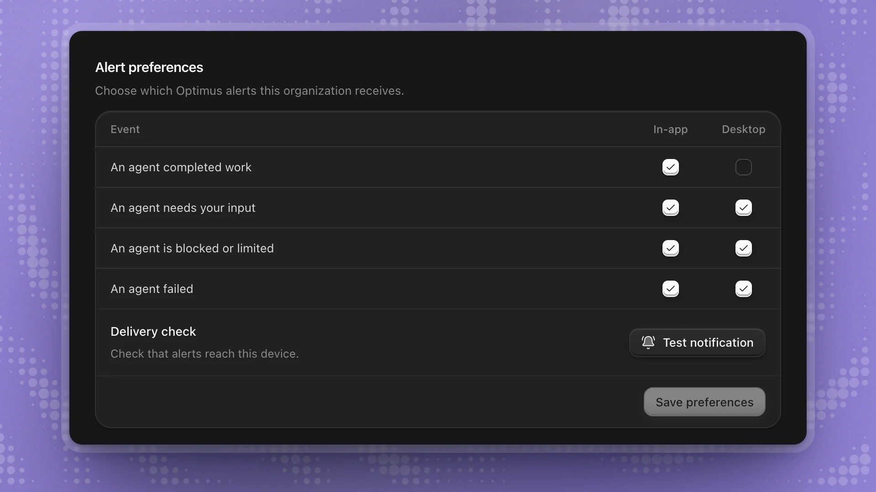Image resolution: width=876 pixels, height=492 pixels.
Task: Click the Alert preferences title
Action: coord(149,67)
